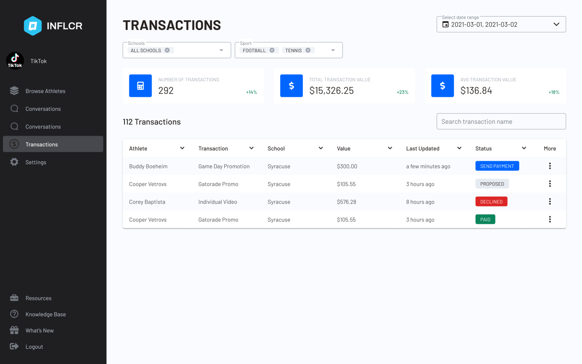Click the What's New gift icon
The width and height of the screenshot is (582, 364).
point(14,330)
